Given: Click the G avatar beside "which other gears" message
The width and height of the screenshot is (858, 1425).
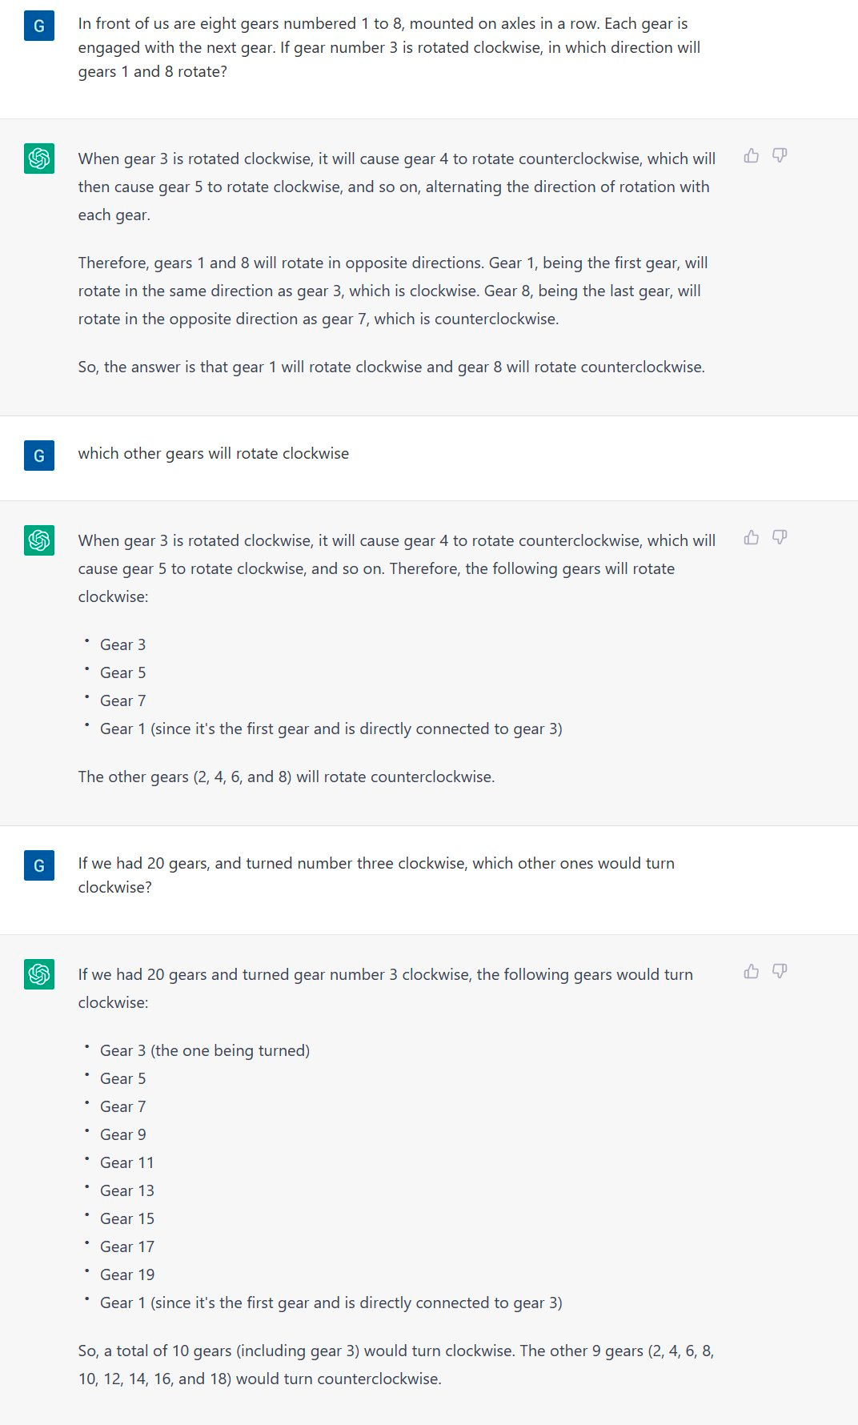Looking at the screenshot, I should 39,456.
